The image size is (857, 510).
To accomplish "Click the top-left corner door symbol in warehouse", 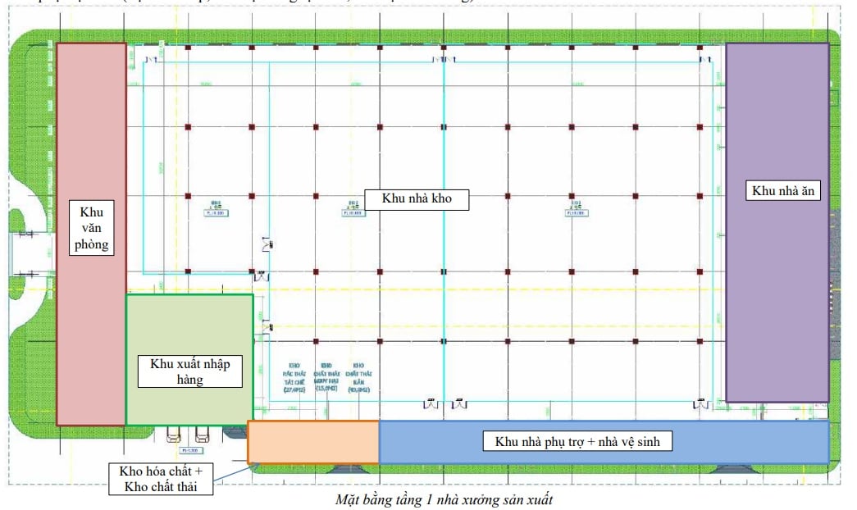I will click(x=151, y=60).
